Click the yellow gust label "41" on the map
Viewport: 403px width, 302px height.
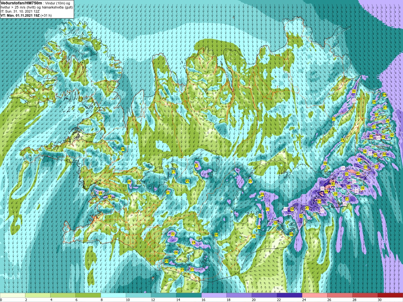[333, 183]
